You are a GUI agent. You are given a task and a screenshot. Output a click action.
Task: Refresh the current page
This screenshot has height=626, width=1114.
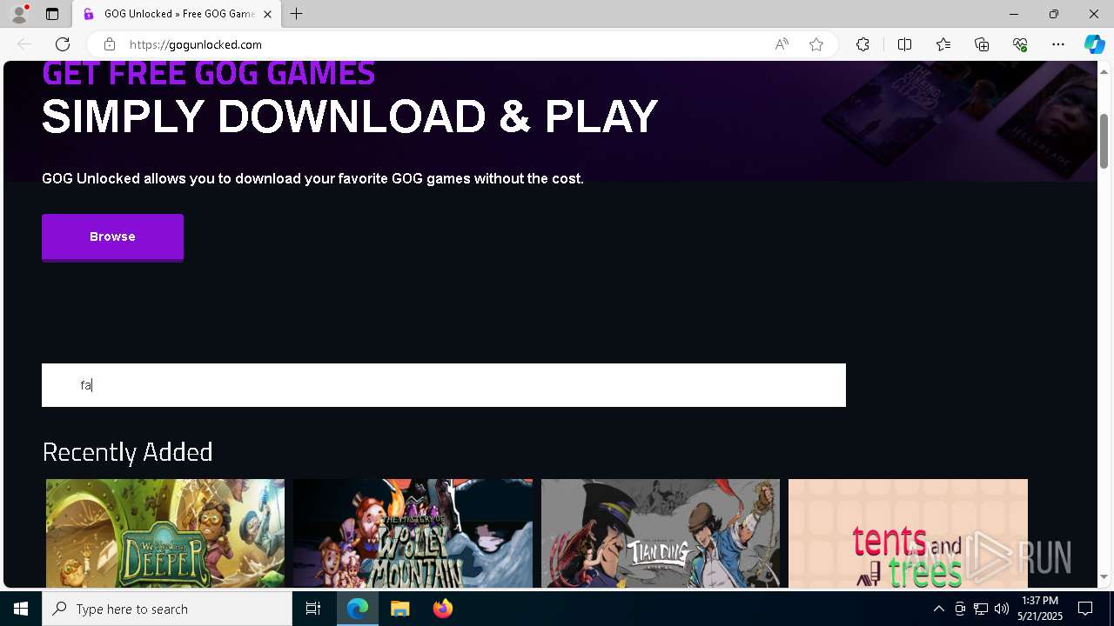pos(63,44)
